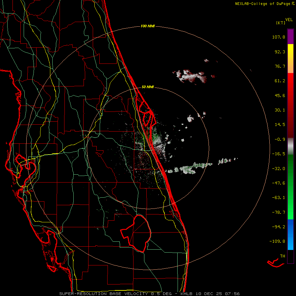The width and height of the screenshot is (296, 296).
Task: Click the [KT] units label
Action: pos(281,23)
